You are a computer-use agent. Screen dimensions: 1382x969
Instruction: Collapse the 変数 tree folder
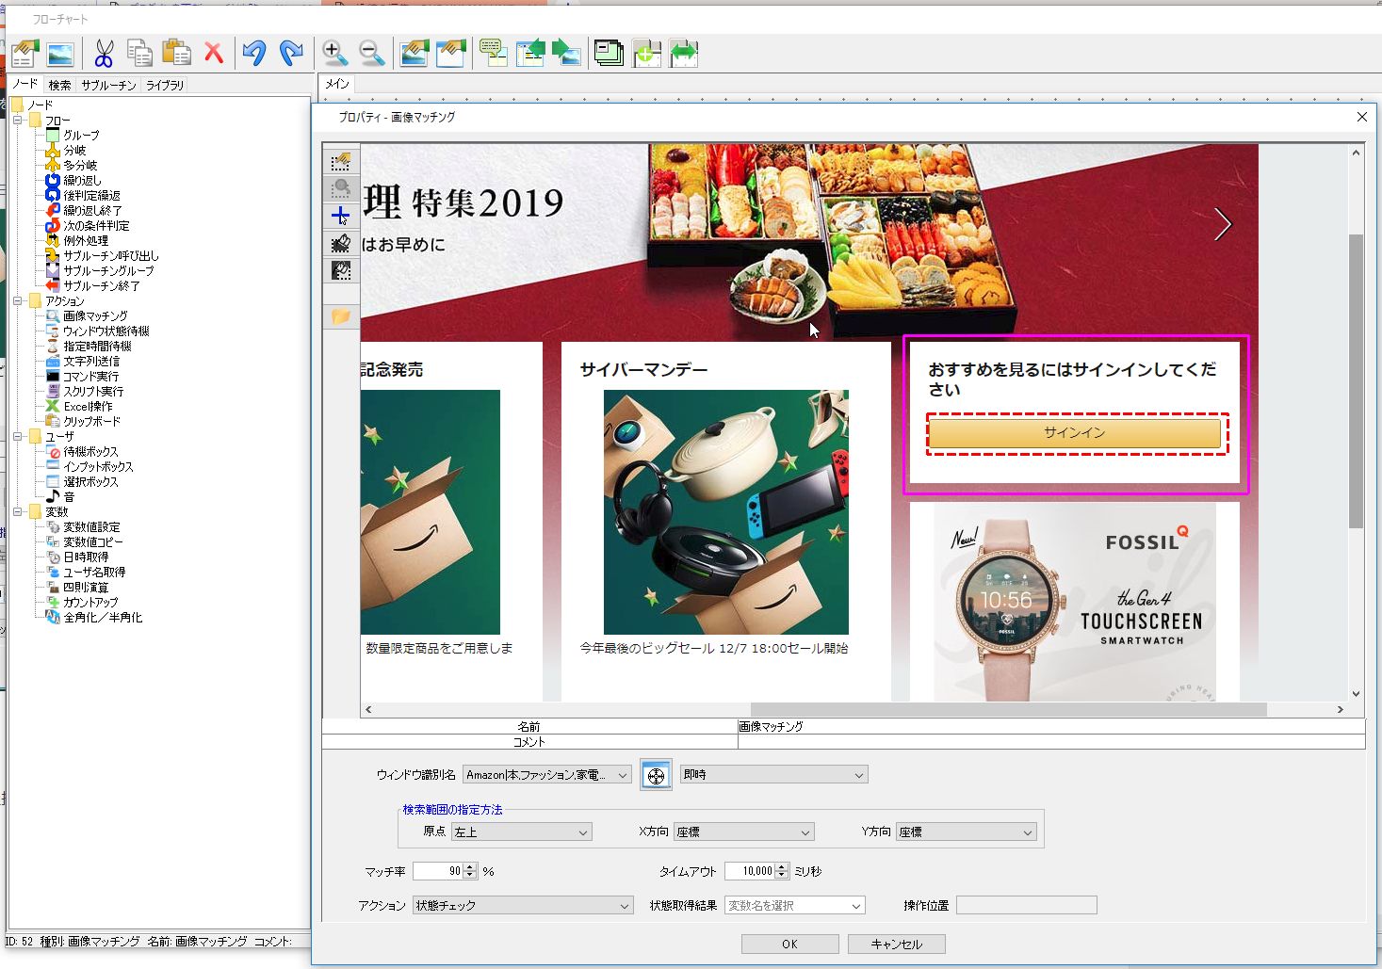17,512
